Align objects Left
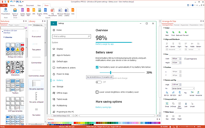Screen dimensions: 205x128 tap(167, 44)
